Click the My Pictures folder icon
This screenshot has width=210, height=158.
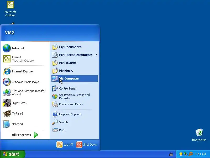55,63
